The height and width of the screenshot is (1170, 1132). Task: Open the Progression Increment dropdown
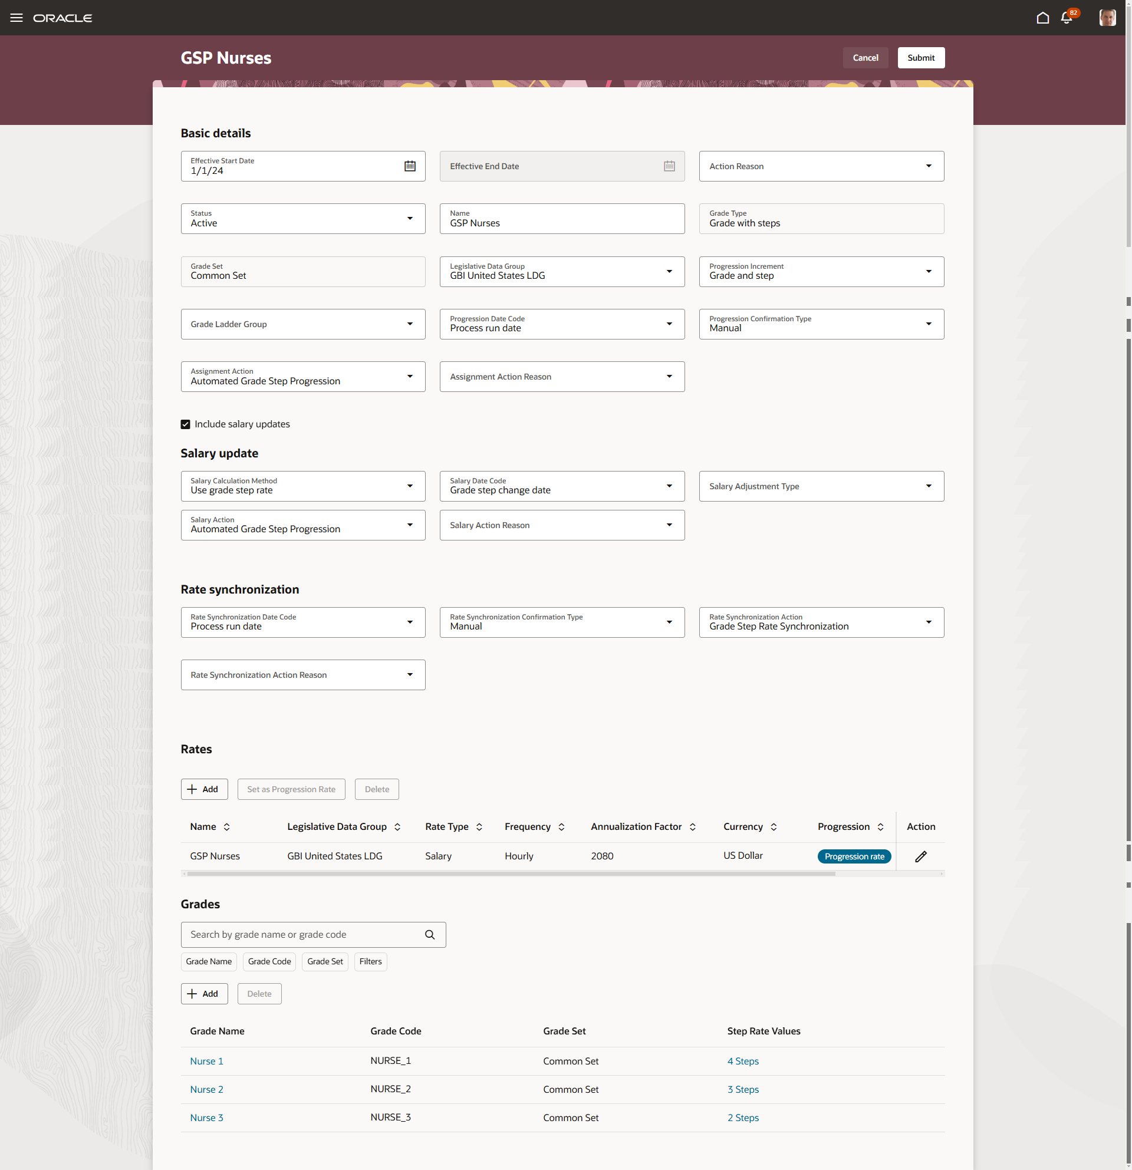[929, 272]
